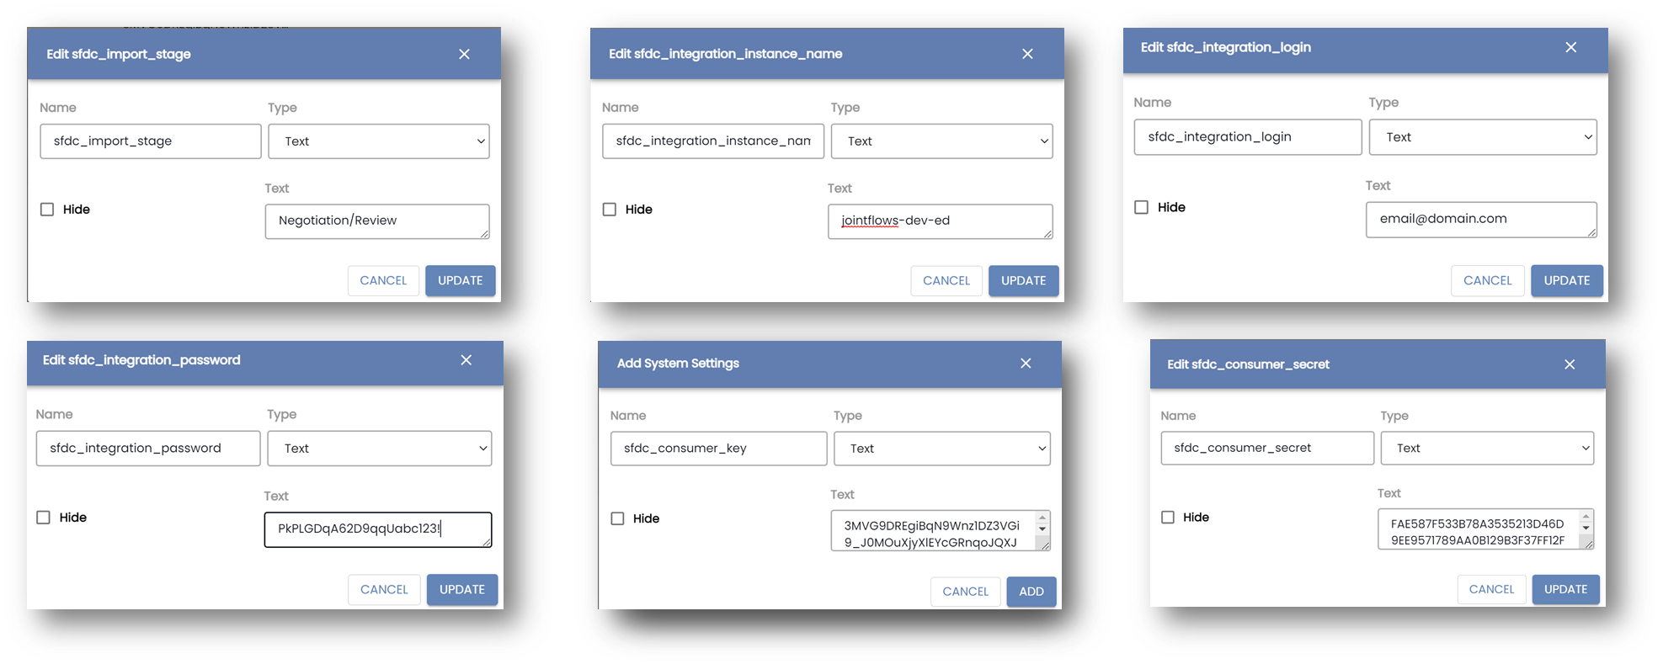Image resolution: width=1663 pixels, height=664 pixels.
Task: Expand Type dropdown for sfdc_integration_login
Action: pos(1482,137)
